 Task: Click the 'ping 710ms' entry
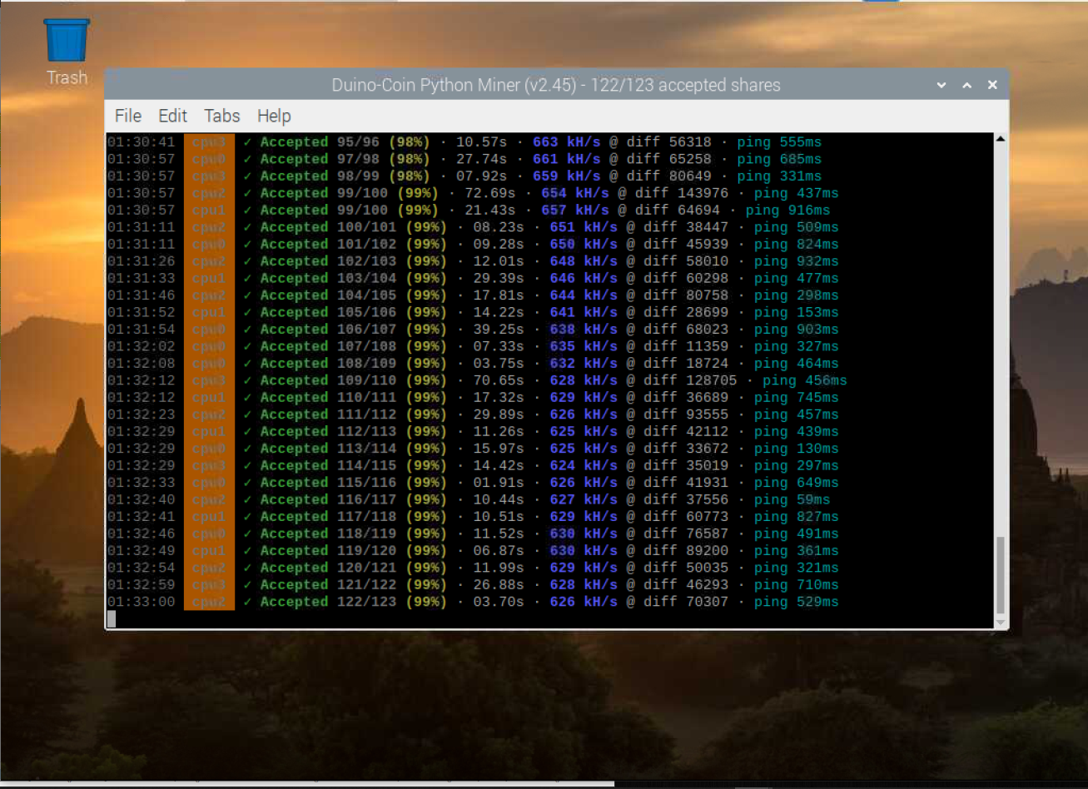796,584
